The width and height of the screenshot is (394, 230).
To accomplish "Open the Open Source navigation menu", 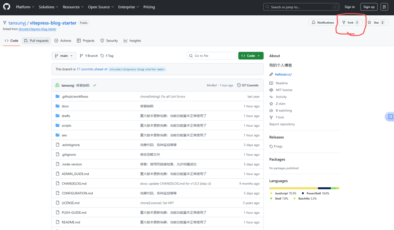I will click(x=101, y=7).
